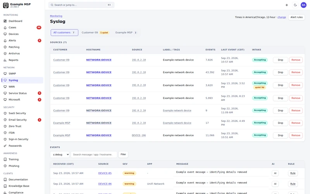Click the Cases bell icon
The height and width of the screenshot is (194, 310).
tap(5, 28)
